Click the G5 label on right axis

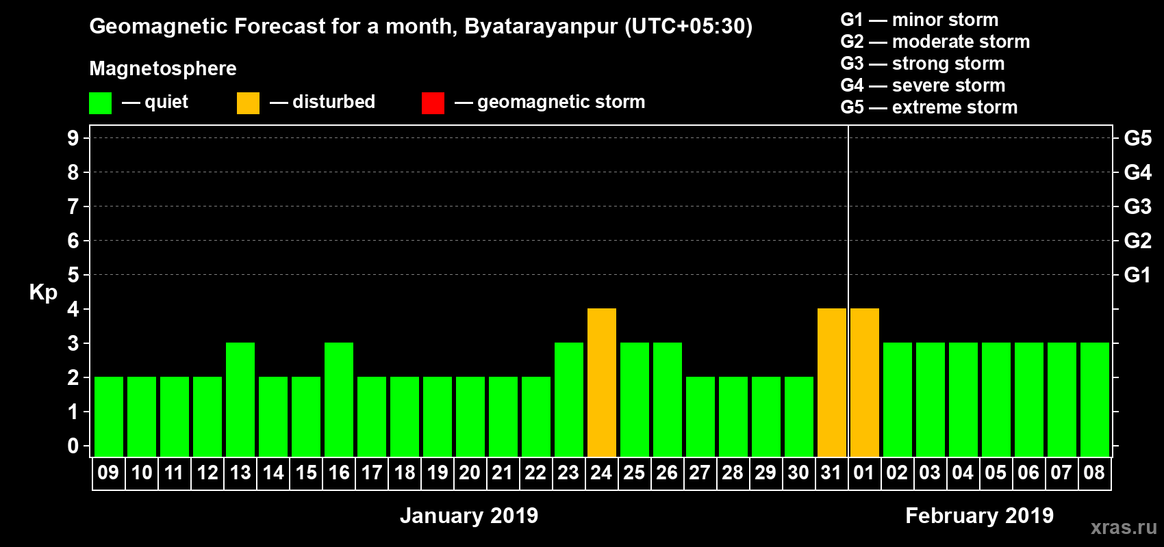coord(1138,138)
